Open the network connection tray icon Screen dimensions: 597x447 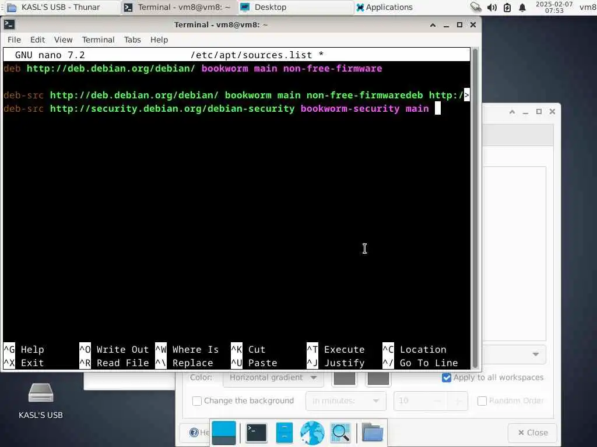[476, 7]
